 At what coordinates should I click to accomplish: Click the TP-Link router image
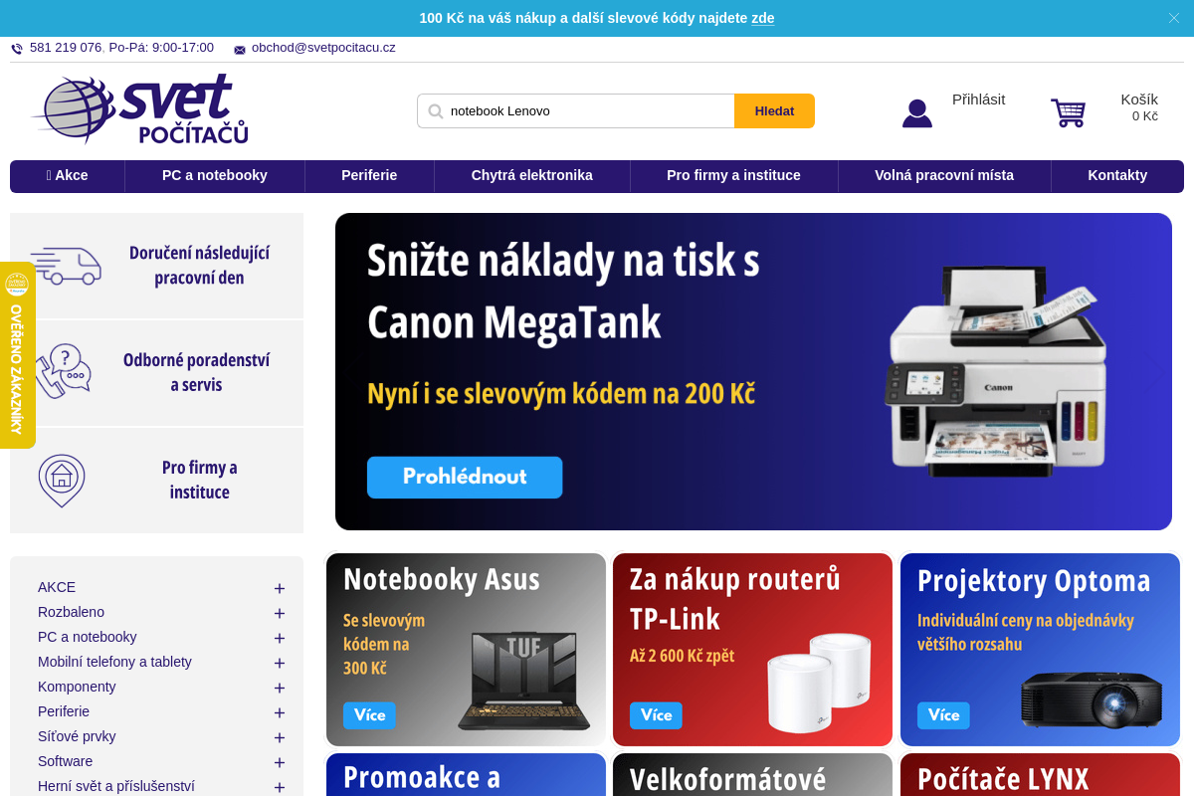819,683
